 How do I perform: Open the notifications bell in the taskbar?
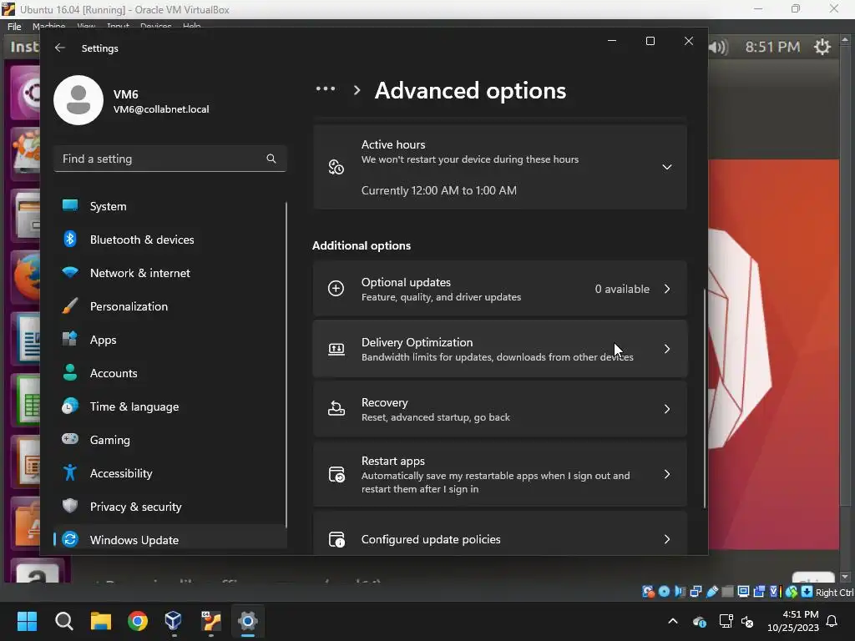(832, 621)
